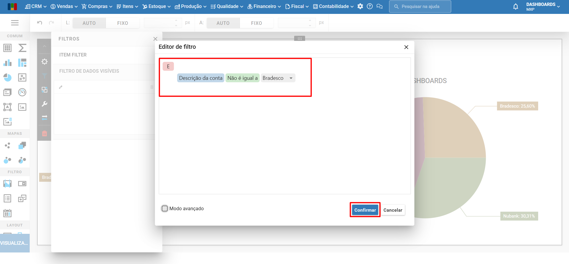
Task: Add a Date Filter item
Action: [x=7, y=213]
